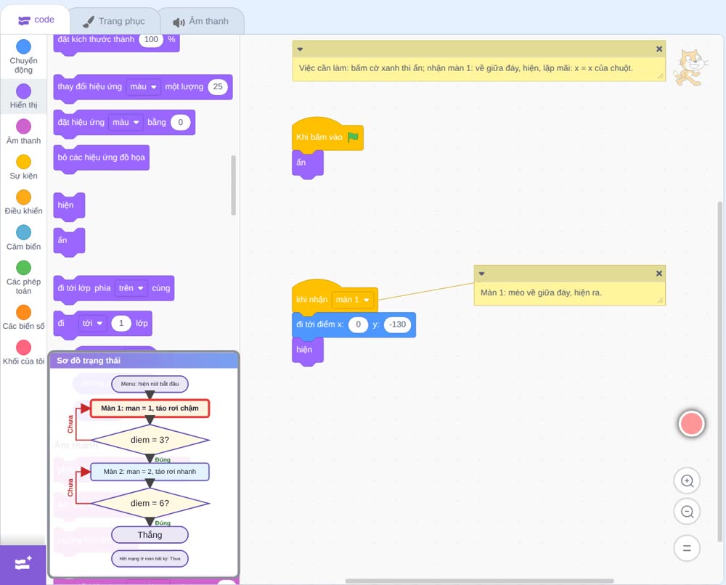The height and width of the screenshot is (585, 726).
Task: Select the Sự kiện block category
Action: pyautogui.click(x=23, y=167)
